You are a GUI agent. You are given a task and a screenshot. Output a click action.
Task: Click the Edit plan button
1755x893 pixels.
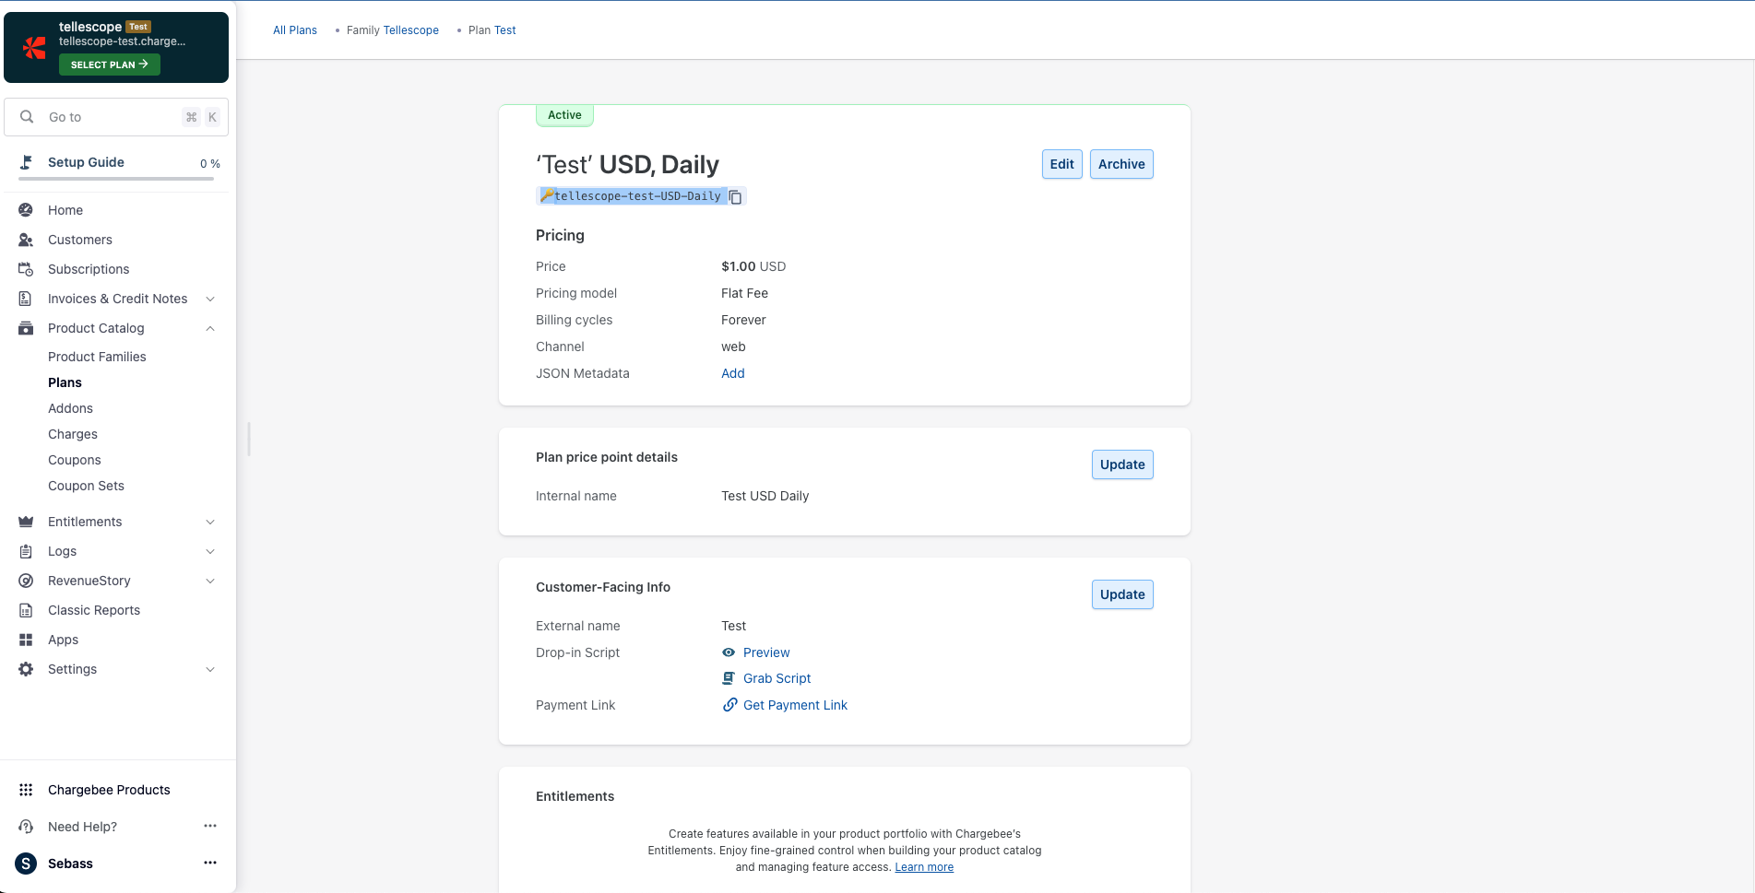coord(1061,164)
